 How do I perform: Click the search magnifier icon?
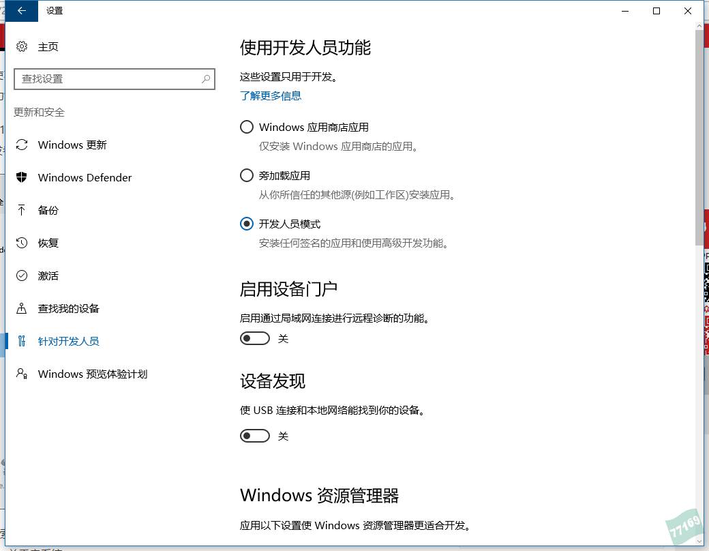click(206, 78)
